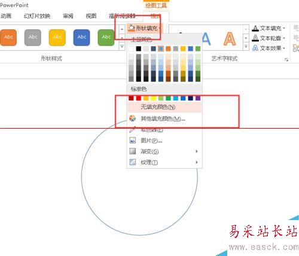Click the eyedropper icon
Image resolution: width=299 pixels, height=256 pixels.
pos(132,129)
